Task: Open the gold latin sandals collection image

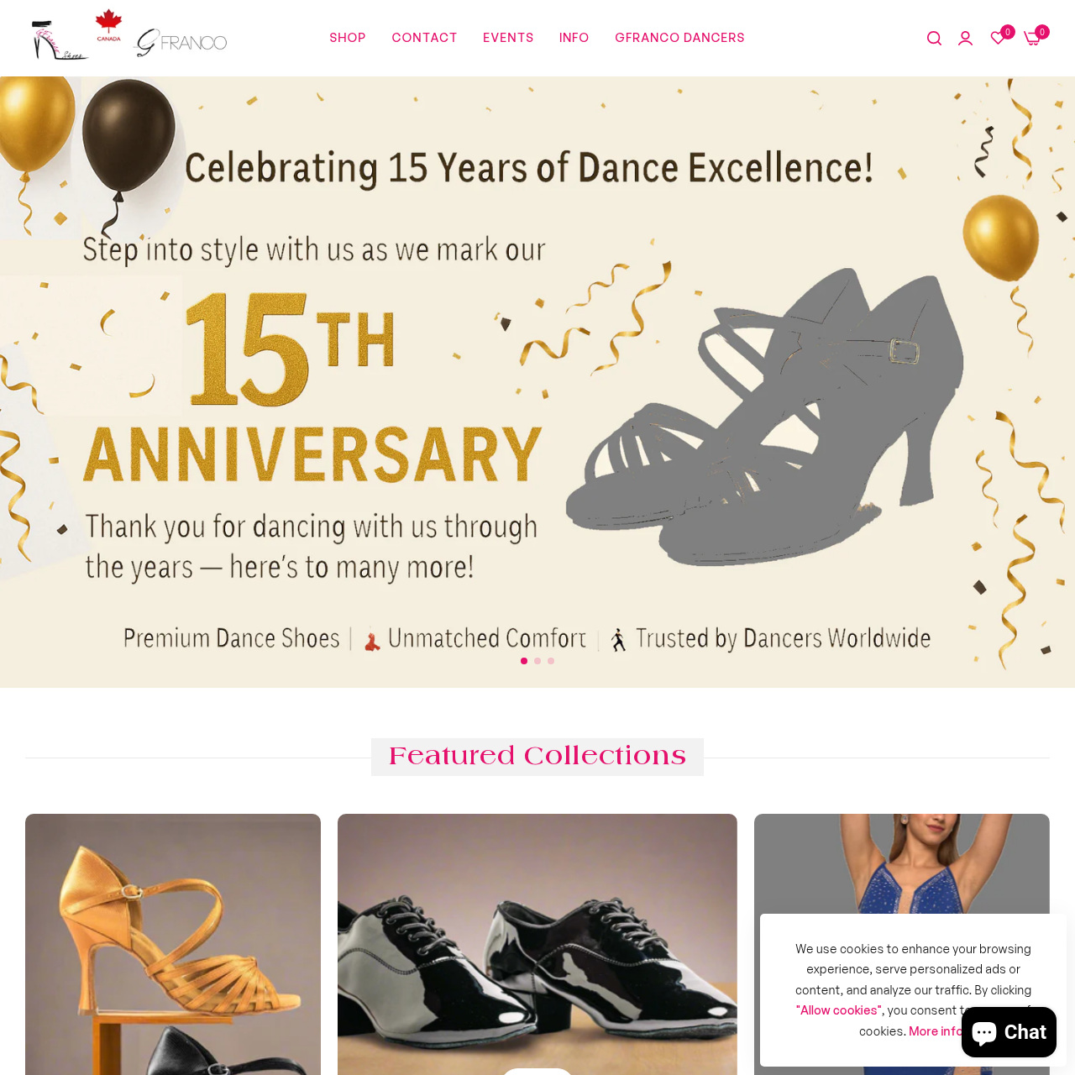Action: pyautogui.click(x=173, y=944)
